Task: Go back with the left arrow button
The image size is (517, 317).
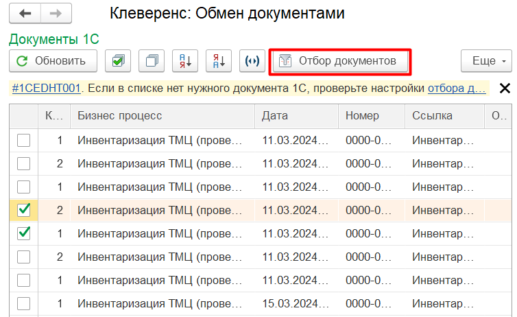Action: 25,14
